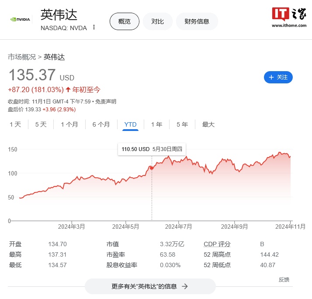Click the 最高 value 137.31
Screen dimensions: 312x299
point(57,254)
